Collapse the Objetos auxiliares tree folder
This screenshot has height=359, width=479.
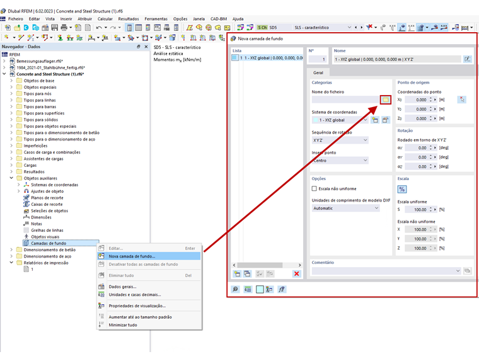11,178
